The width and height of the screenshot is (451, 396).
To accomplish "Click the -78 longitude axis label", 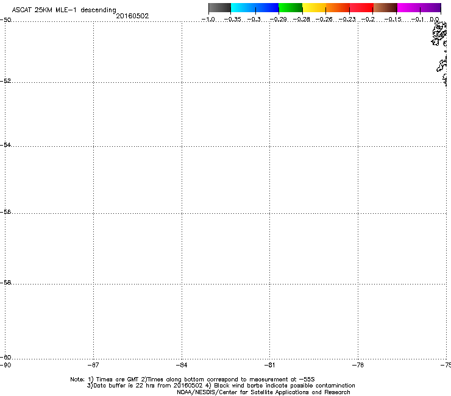I will coord(358,365).
